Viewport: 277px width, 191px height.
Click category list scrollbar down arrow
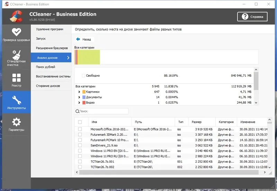click(x=256, y=103)
